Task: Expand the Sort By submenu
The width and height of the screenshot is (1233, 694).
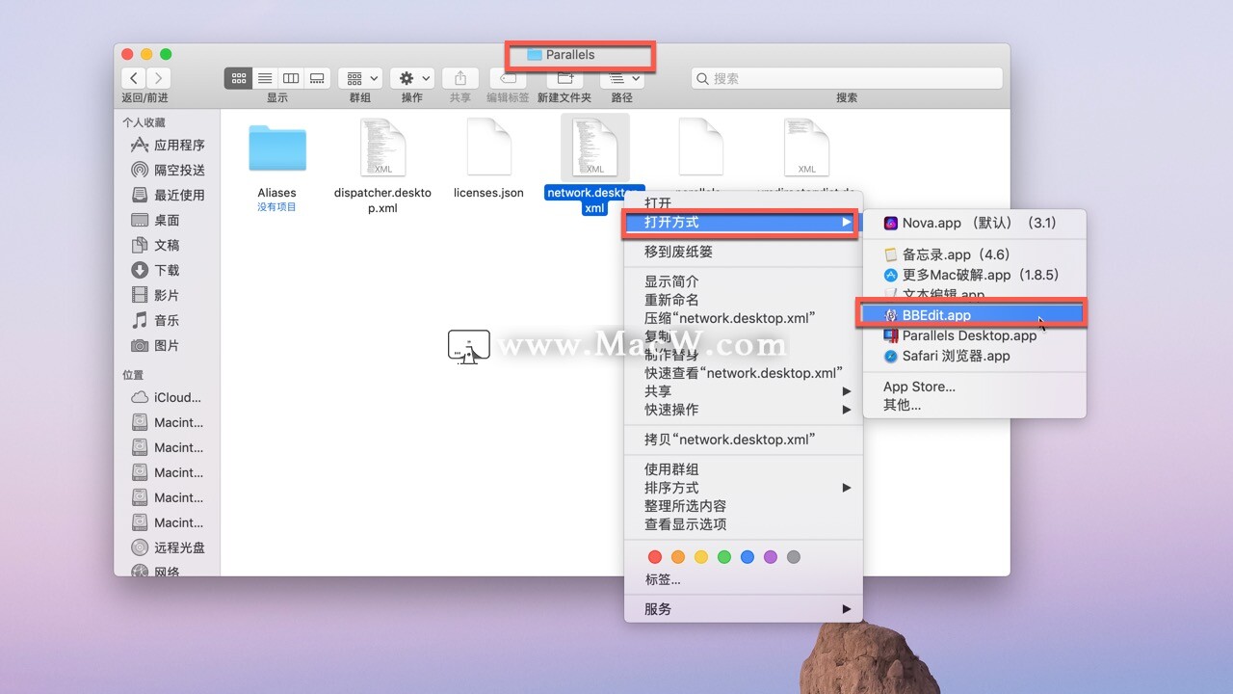Action: 744,488
